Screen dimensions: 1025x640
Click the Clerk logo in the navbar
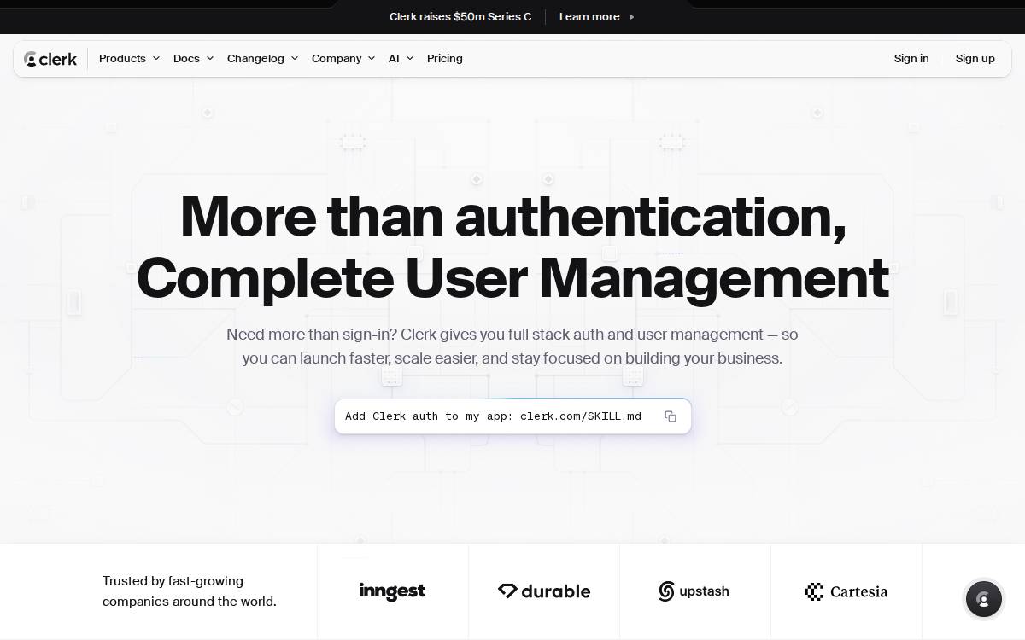(50, 59)
